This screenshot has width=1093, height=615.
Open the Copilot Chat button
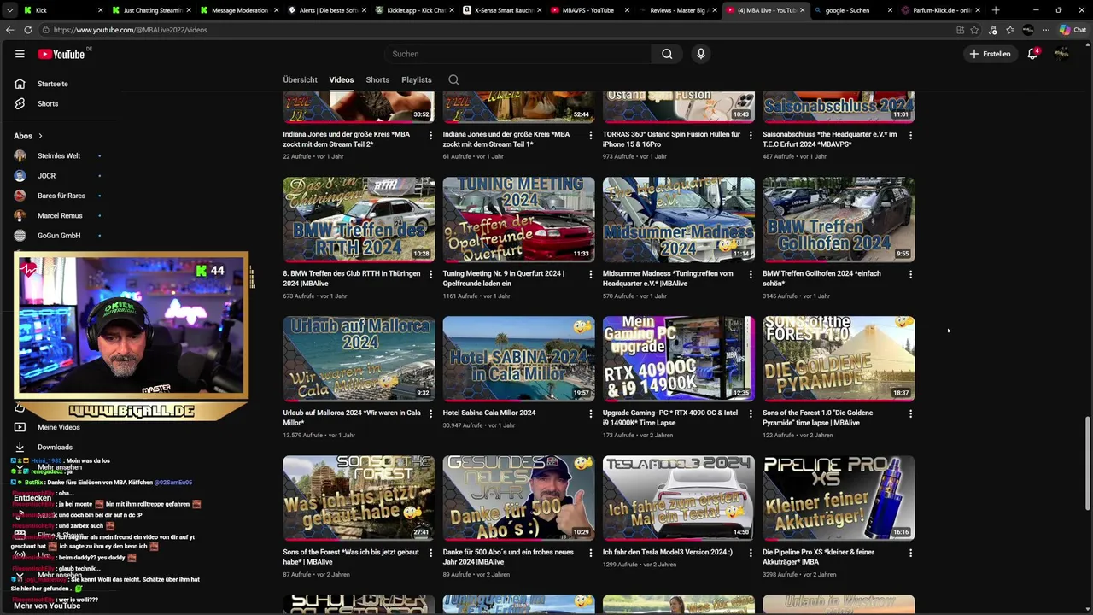coord(1073,30)
